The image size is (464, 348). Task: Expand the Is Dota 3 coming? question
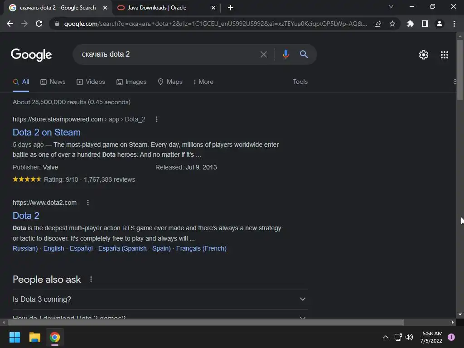[x=160, y=300]
